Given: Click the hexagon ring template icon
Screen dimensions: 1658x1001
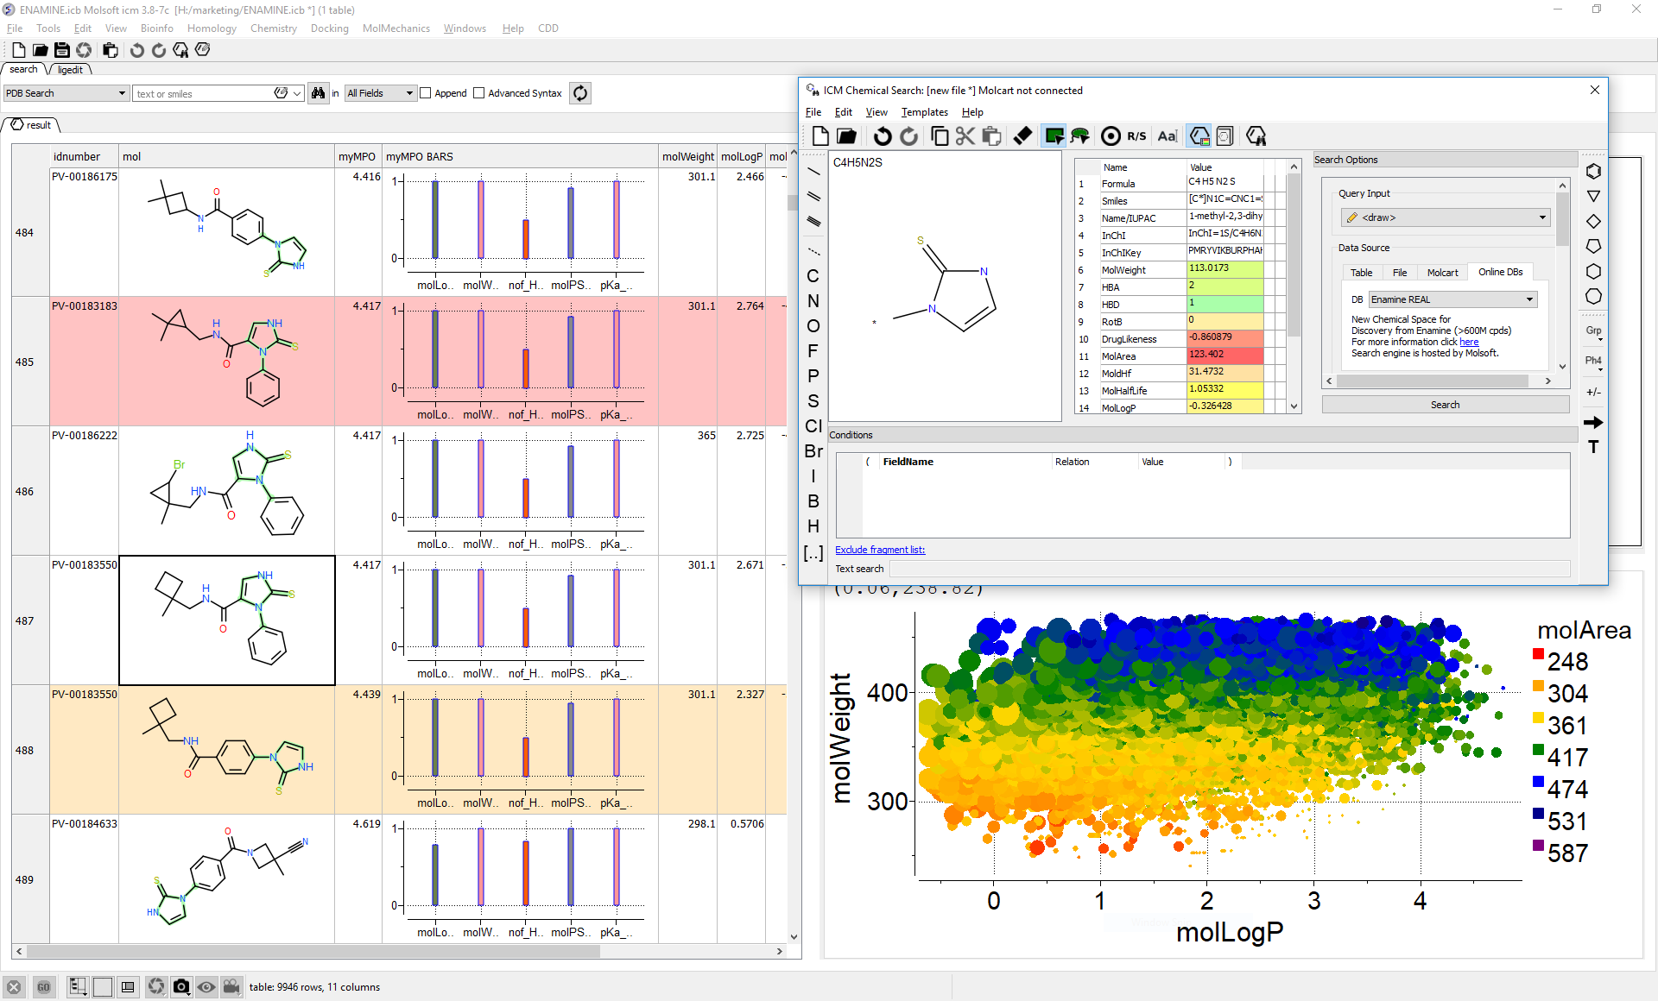Looking at the screenshot, I should pyautogui.click(x=1593, y=271).
